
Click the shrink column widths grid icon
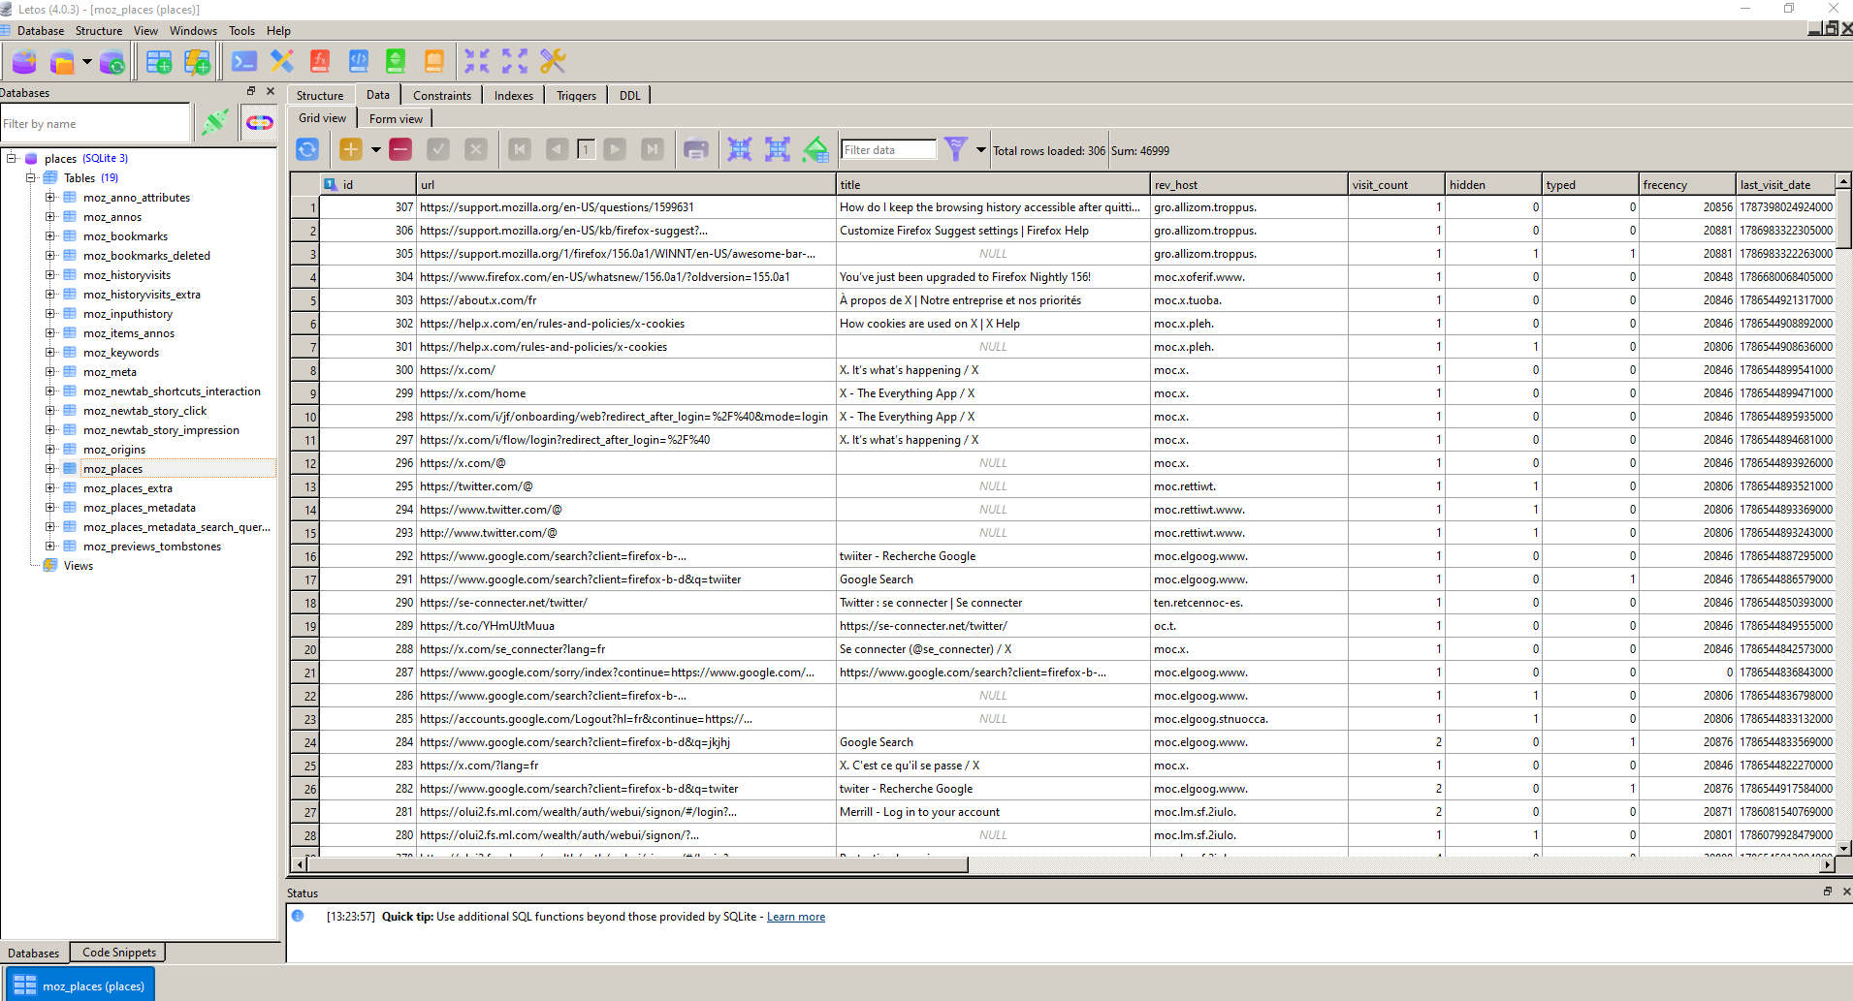(x=740, y=149)
